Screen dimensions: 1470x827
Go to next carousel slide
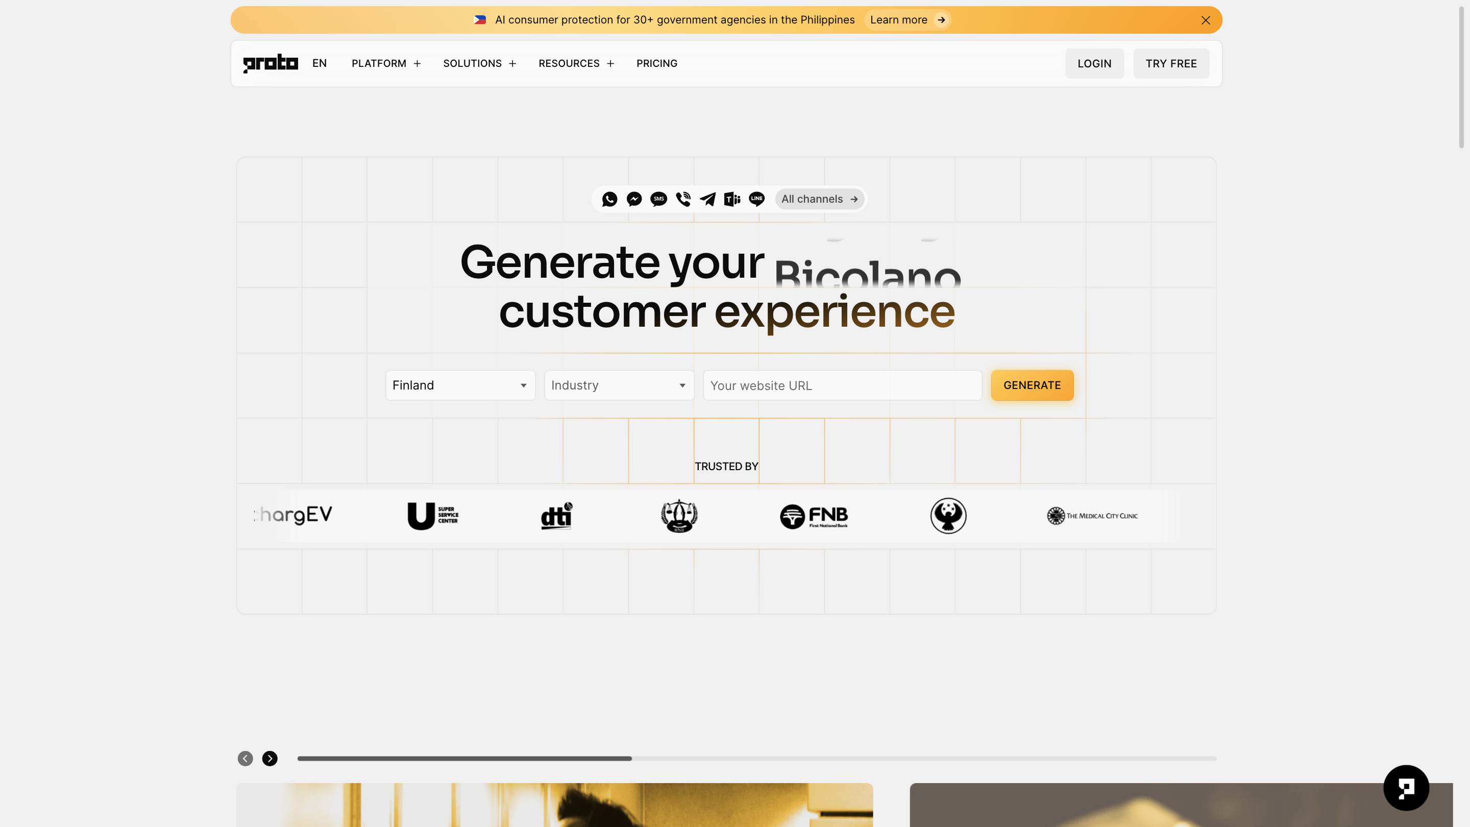[270, 759]
